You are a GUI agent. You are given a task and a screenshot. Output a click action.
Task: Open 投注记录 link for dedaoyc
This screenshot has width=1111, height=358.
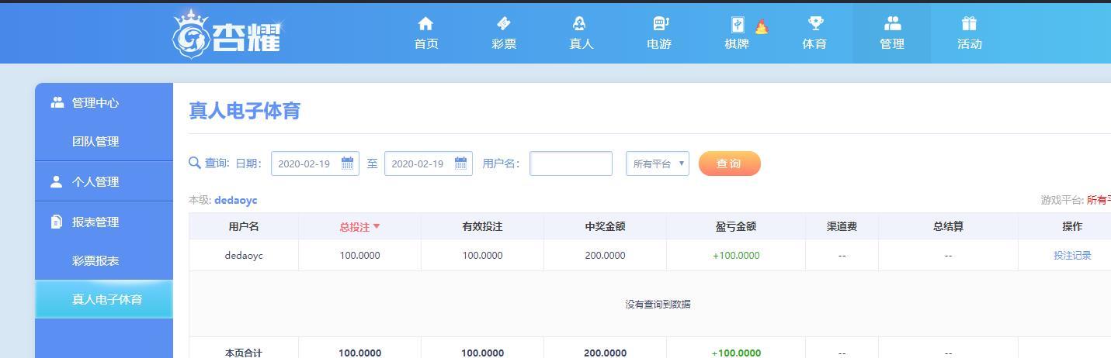[x=1071, y=256]
